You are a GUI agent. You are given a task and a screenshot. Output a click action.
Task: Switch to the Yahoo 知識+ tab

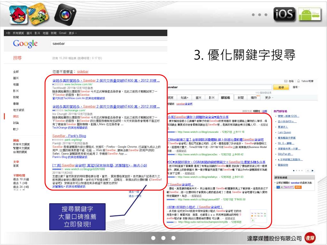tap(185, 98)
